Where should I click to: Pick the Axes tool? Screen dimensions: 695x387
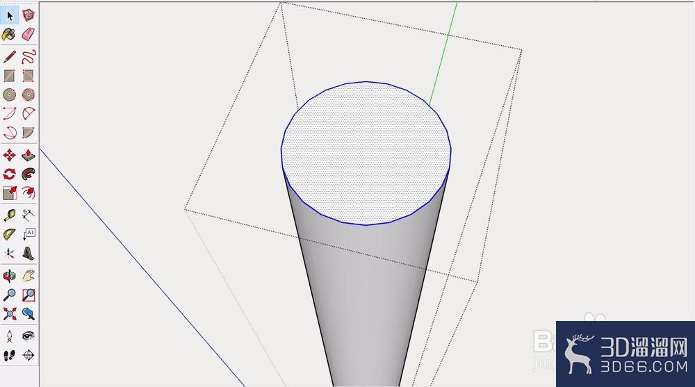[10, 253]
